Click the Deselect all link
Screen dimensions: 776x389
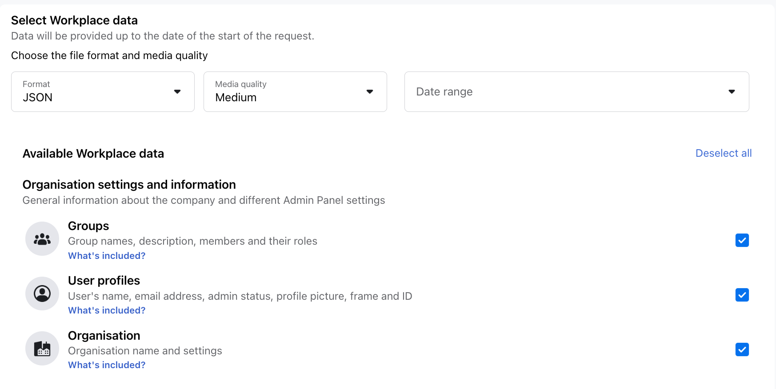[724, 153]
